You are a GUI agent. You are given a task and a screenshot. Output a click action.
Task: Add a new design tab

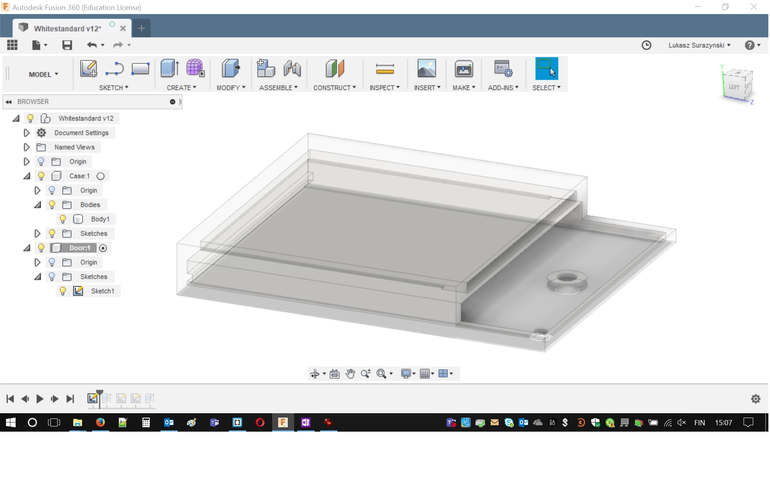(142, 28)
